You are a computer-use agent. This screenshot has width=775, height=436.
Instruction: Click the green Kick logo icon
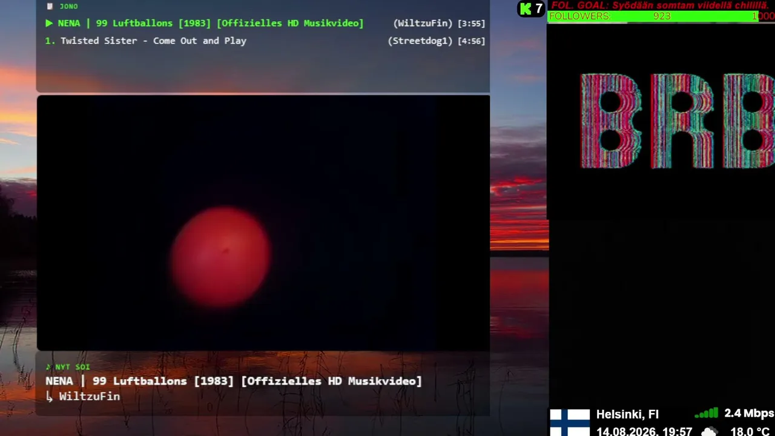526,8
